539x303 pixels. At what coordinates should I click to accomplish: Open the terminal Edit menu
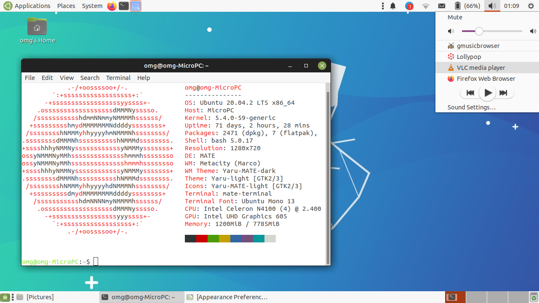(x=47, y=78)
